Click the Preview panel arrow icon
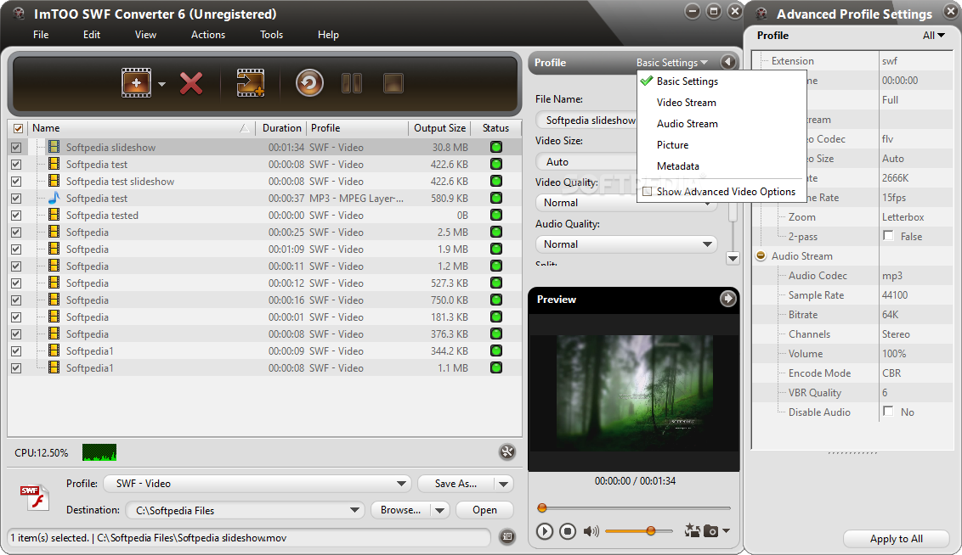This screenshot has width=962, height=555. point(727,299)
